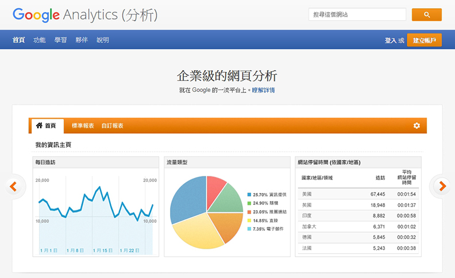Screen dimensions: 455x278
Task: Open the dashboard settings gear icon
Action: (x=417, y=126)
